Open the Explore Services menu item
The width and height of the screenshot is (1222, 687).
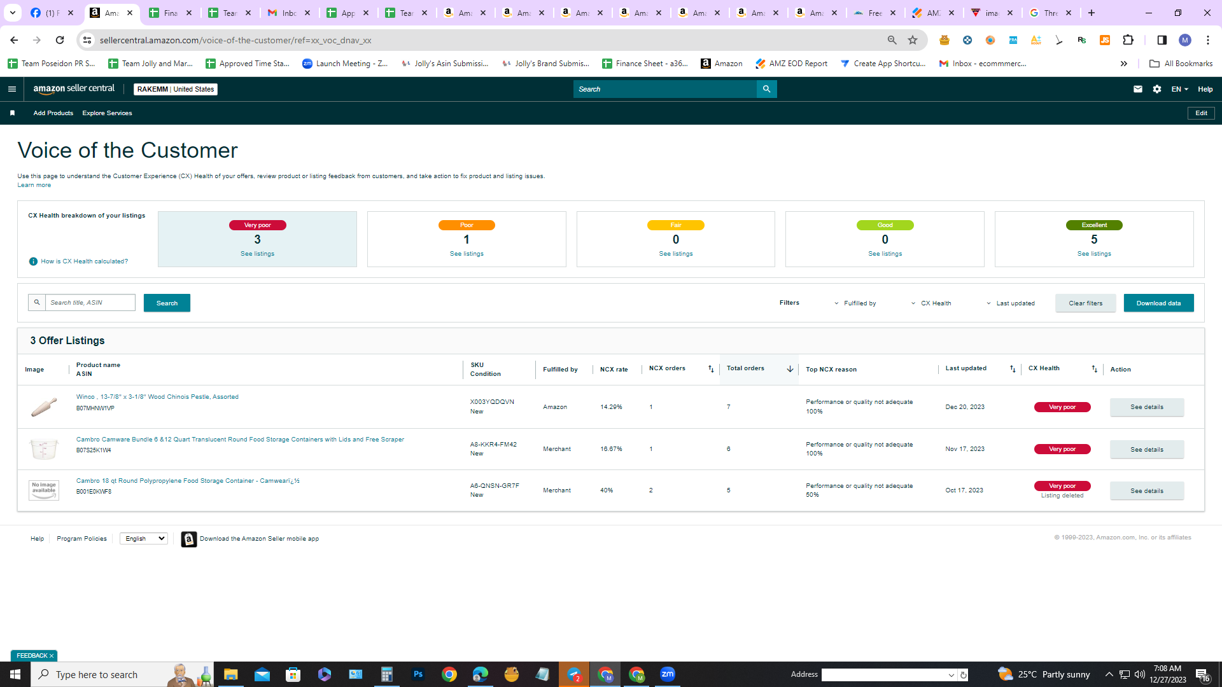[x=107, y=113]
